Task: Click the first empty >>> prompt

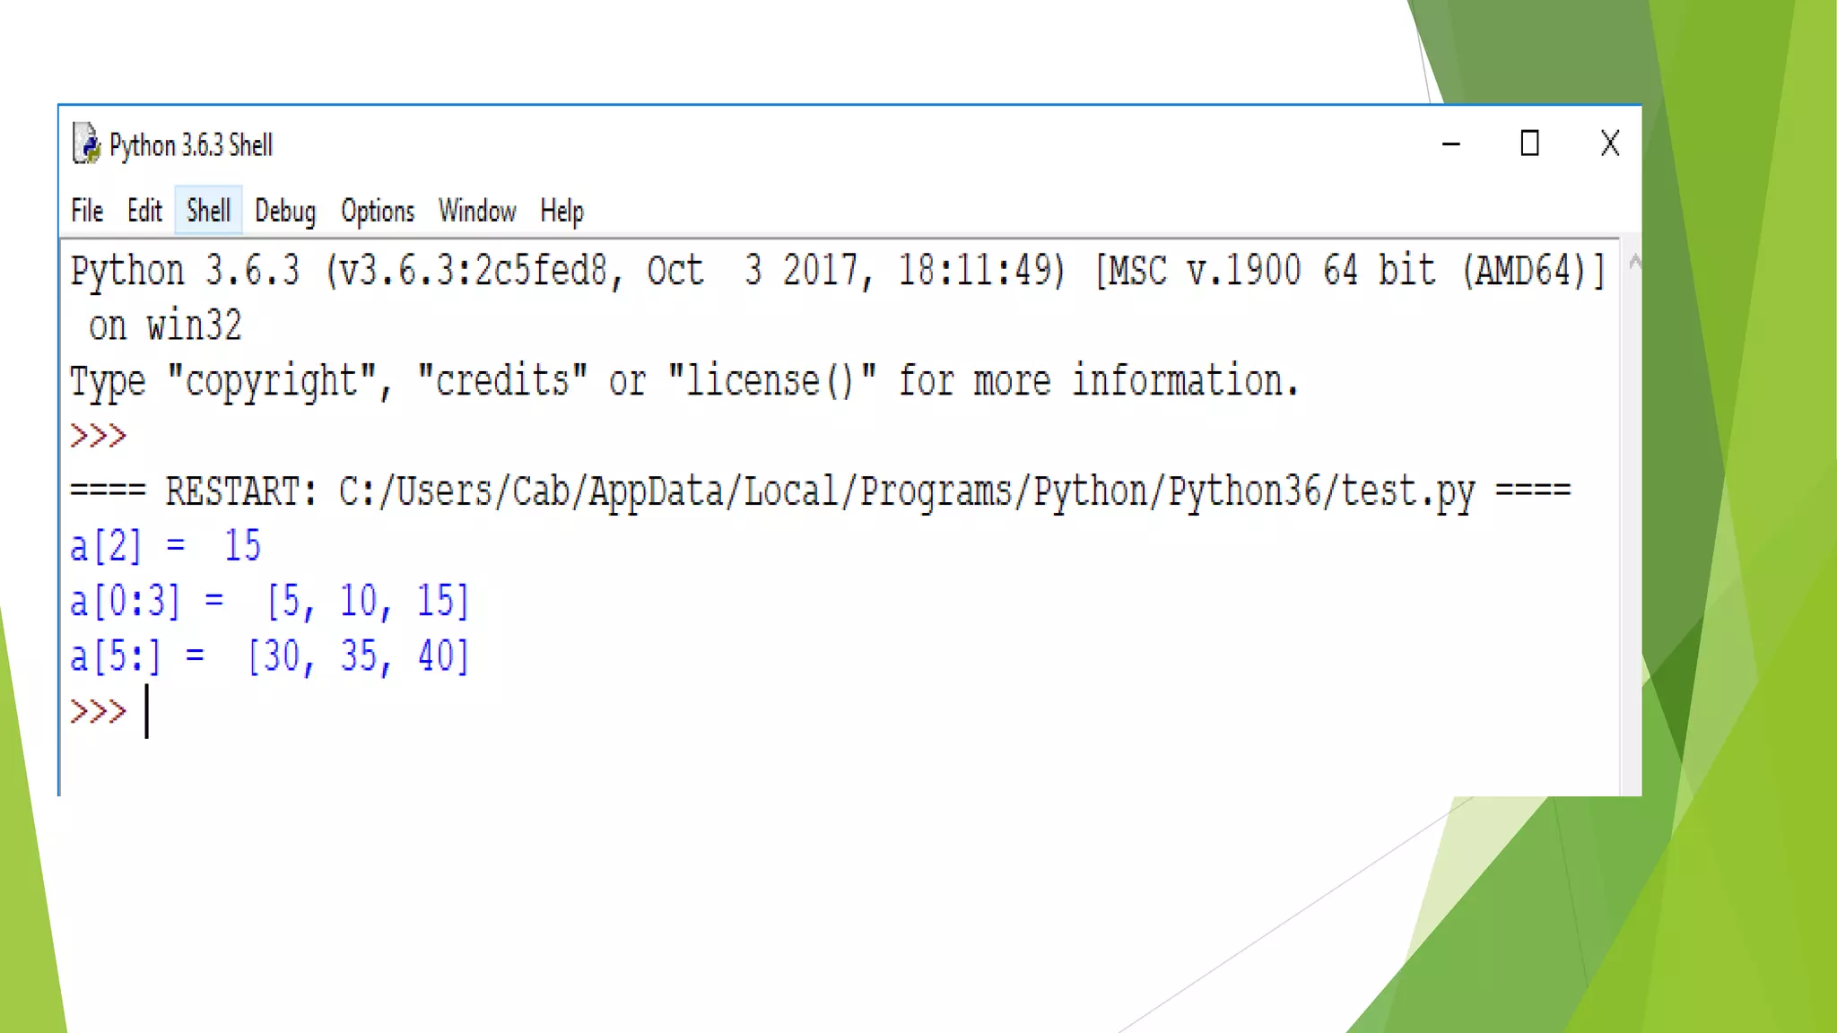Action: point(99,437)
